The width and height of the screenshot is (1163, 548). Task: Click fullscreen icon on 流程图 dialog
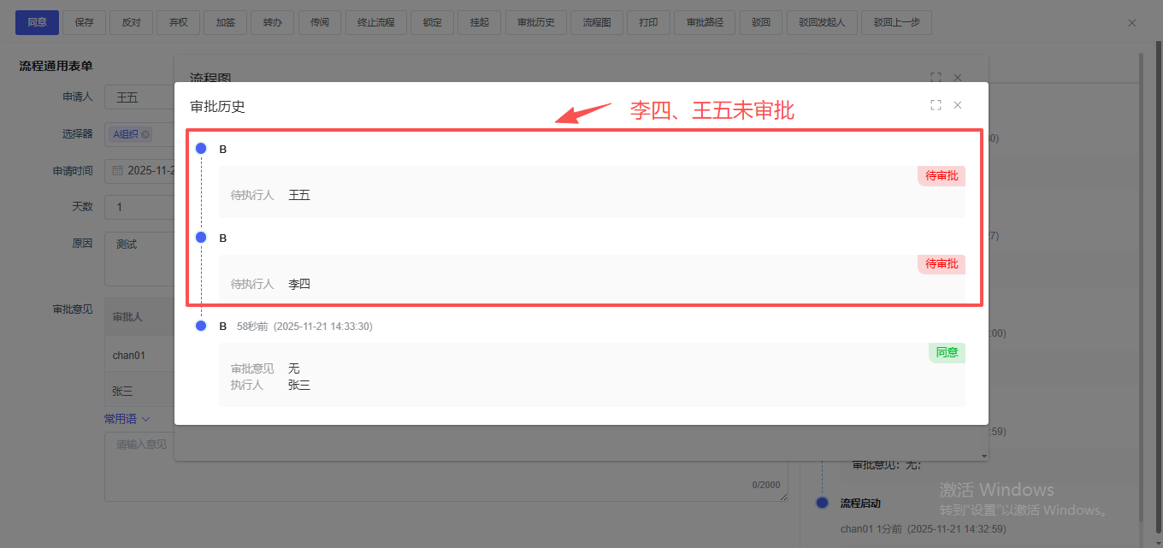coord(936,77)
